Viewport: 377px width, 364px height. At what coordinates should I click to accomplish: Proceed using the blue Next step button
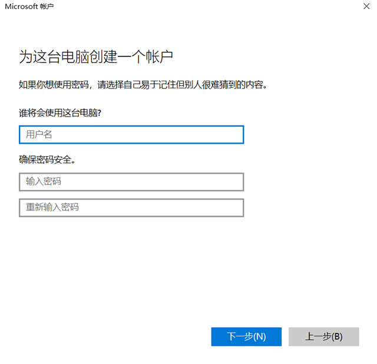pyautogui.click(x=246, y=336)
